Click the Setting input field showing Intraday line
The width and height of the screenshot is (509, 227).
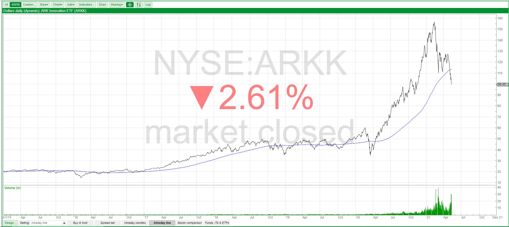tap(47, 223)
